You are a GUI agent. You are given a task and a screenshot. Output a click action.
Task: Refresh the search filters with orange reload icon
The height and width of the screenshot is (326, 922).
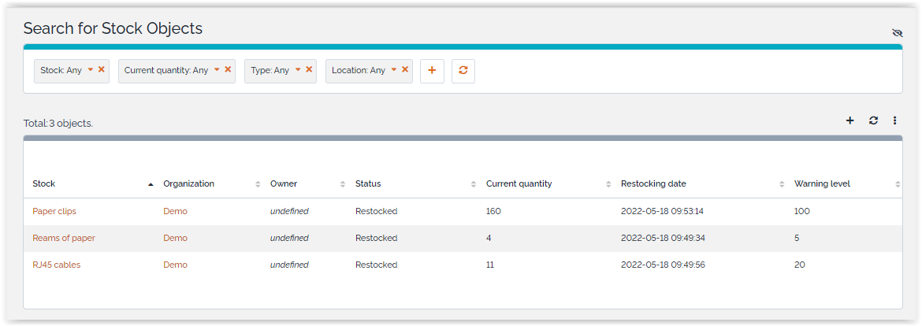click(x=463, y=70)
